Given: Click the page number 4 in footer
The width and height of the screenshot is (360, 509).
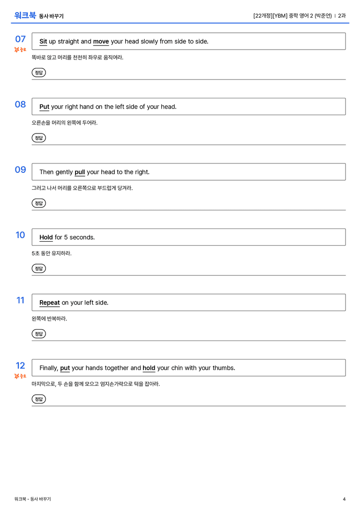Looking at the screenshot, I should [x=344, y=499].
